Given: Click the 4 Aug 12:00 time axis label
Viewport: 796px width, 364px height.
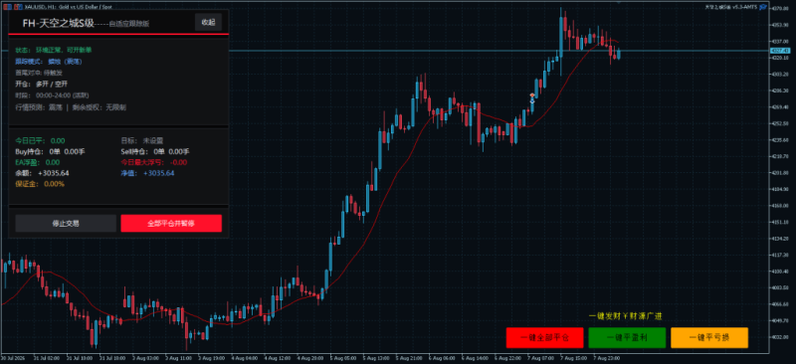Looking at the screenshot, I should point(277,357).
